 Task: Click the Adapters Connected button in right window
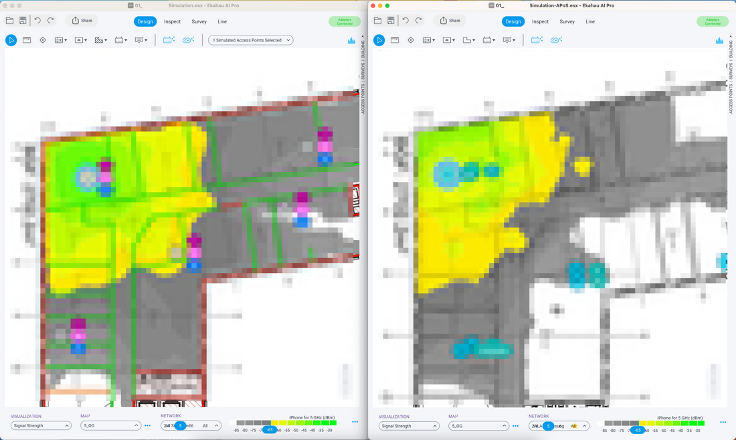click(712, 21)
